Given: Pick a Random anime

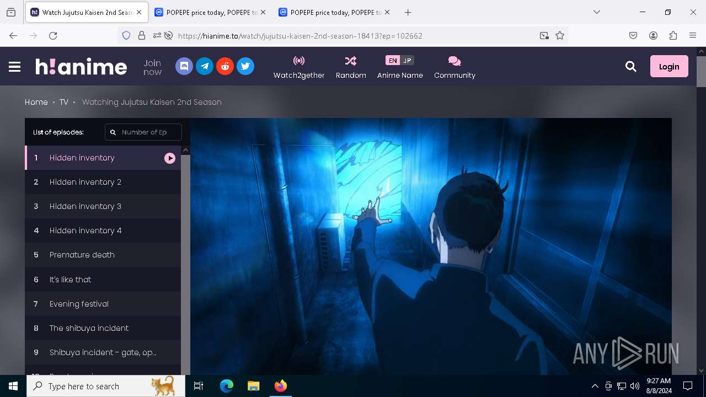Looking at the screenshot, I should pyautogui.click(x=351, y=67).
